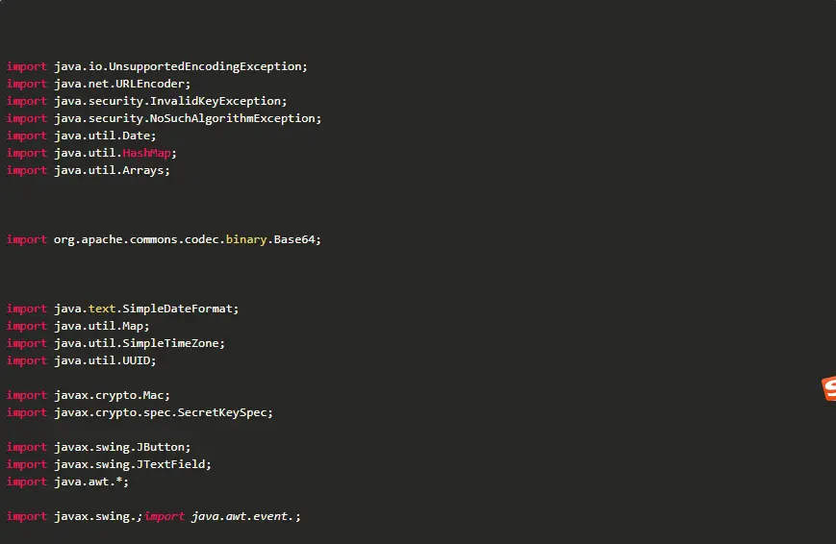Click the javax.swing.; text on last line
The image size is (836, 544).
(98, 517)
